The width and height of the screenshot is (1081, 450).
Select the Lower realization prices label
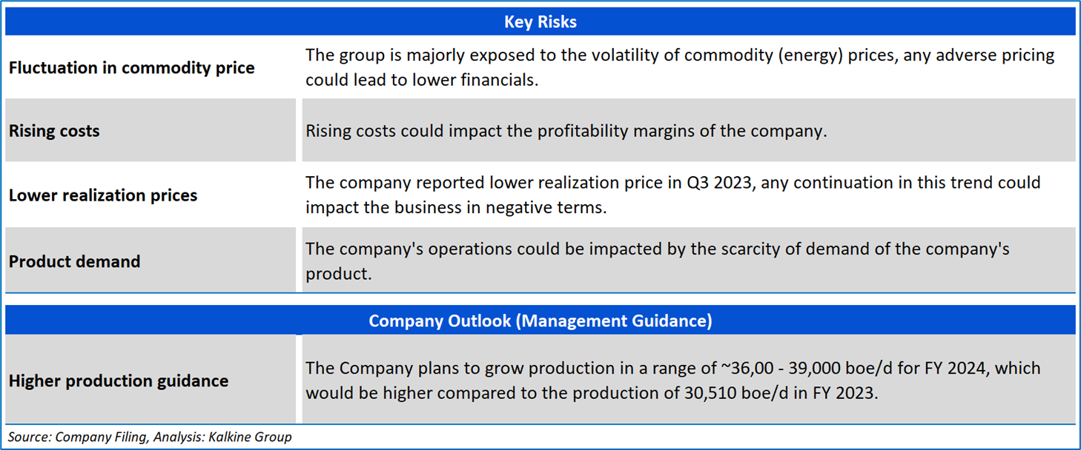coord(103,195)
